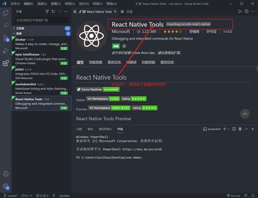The width and height of the screenshot is (258, 198).
Task: Synchronize changes in status bar
Action: pos(27,196)
